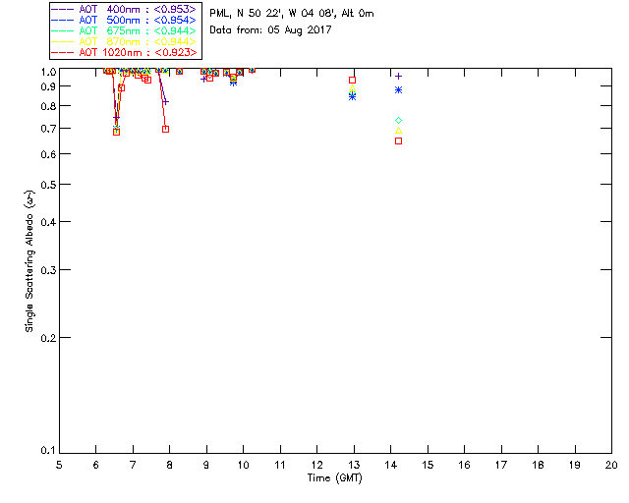Click the x-axis tick label 17
Screen dimensions: 629x503
pos(501,465)
